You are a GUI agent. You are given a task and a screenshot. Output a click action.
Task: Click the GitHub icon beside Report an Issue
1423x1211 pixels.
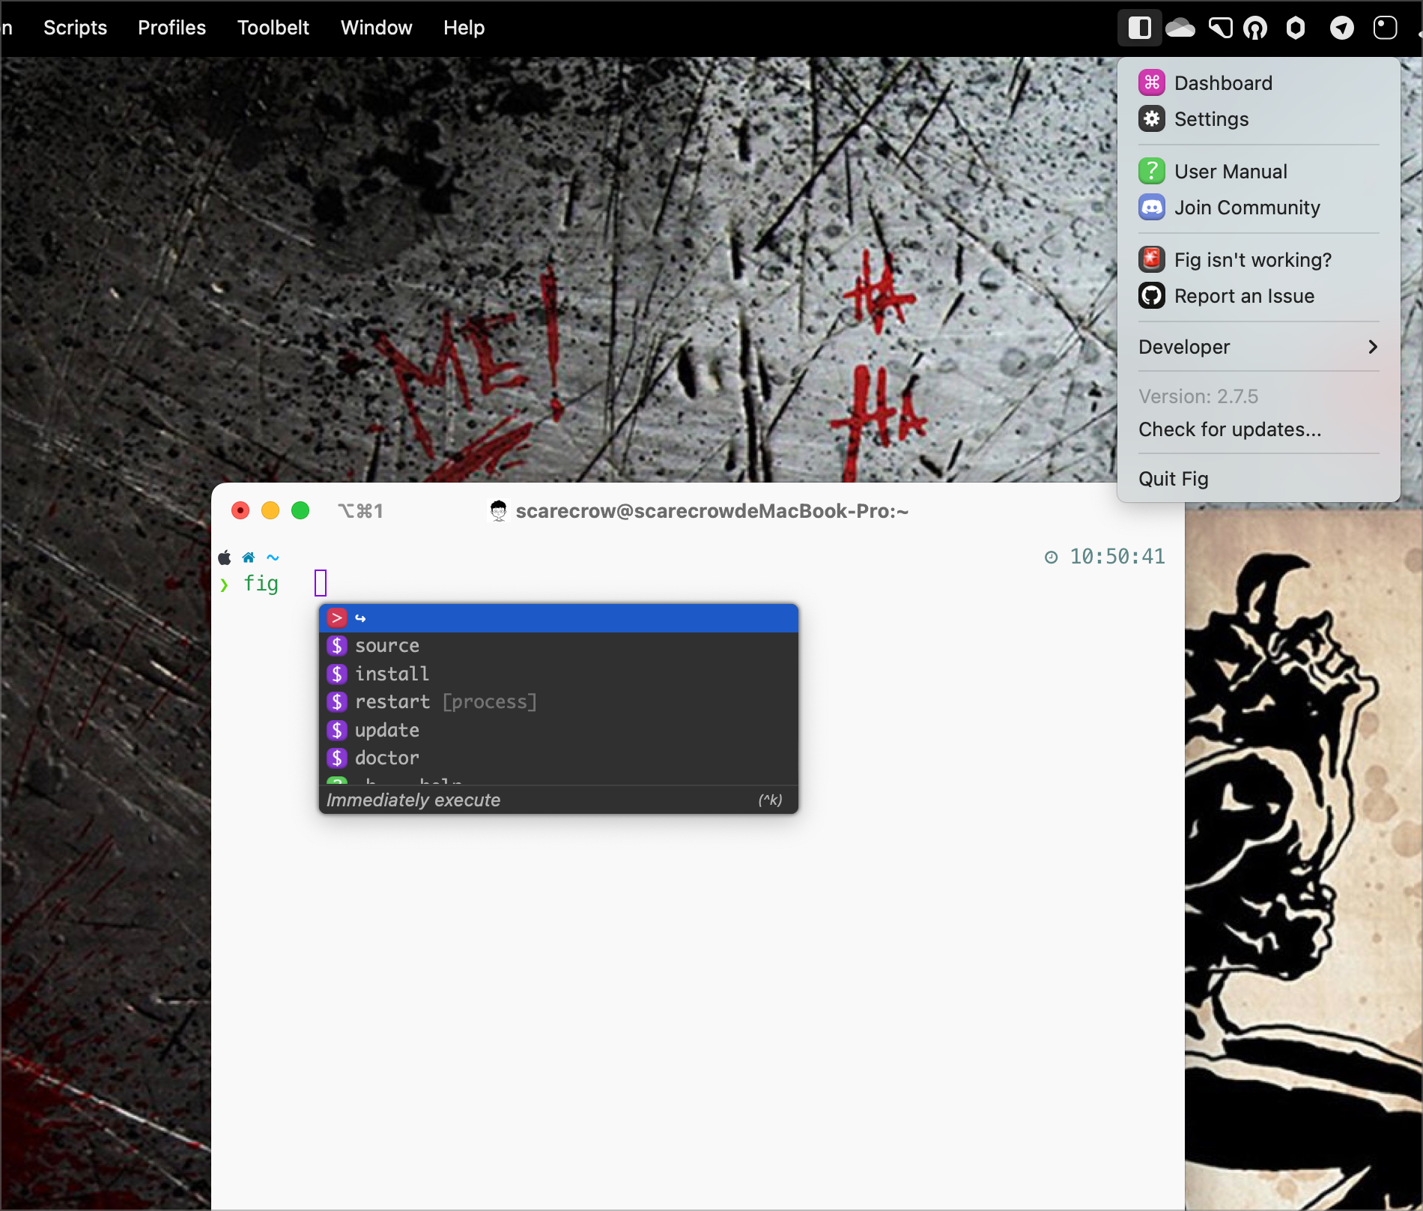[1152, 295]
